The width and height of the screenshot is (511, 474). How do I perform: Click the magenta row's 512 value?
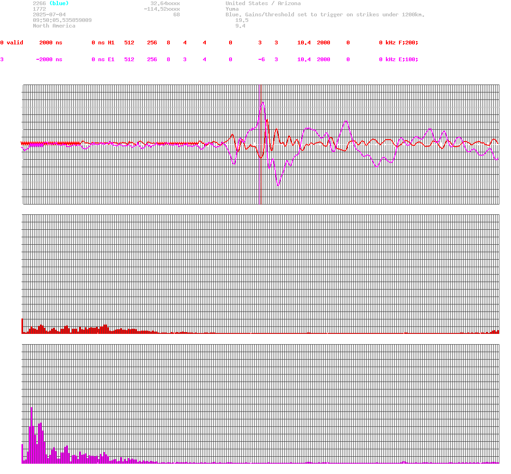(x=129, y=60)
